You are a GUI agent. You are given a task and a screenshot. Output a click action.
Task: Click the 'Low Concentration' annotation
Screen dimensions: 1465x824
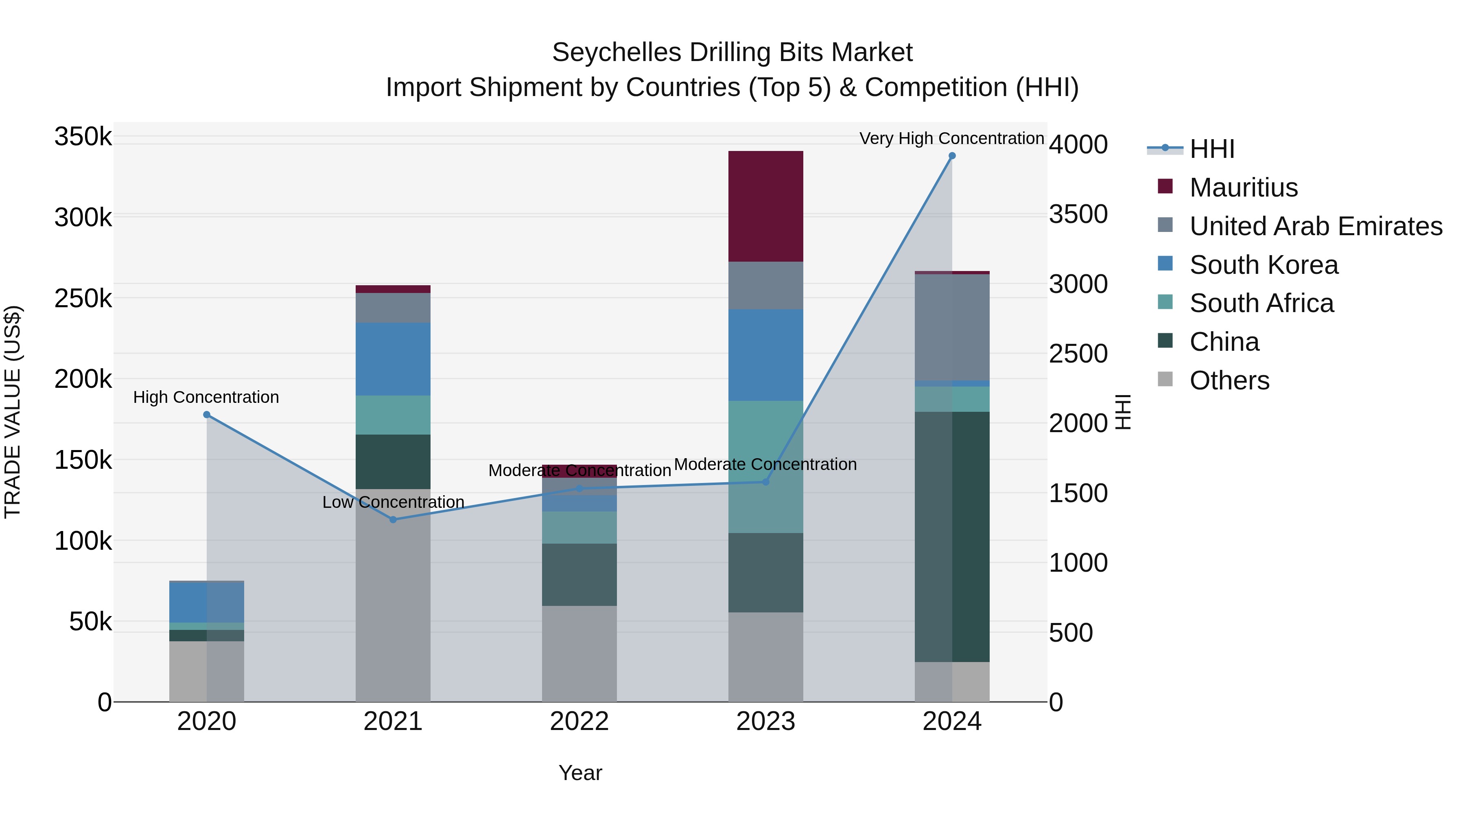point(394,502)
